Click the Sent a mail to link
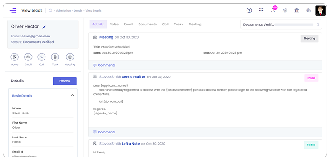 pyautogui.click(x=133, y=77)
